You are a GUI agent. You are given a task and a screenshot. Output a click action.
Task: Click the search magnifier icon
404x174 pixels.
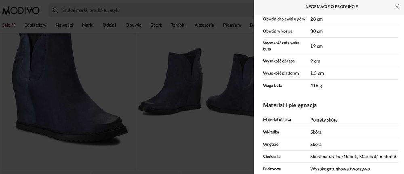click(55, 10)
